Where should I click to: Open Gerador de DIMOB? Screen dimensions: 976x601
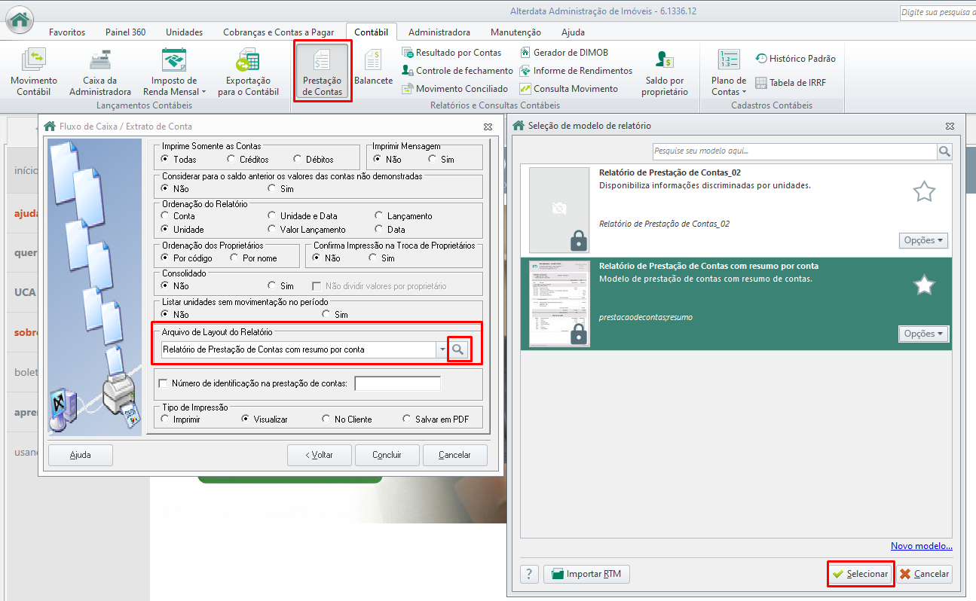(x=564, y=53)
